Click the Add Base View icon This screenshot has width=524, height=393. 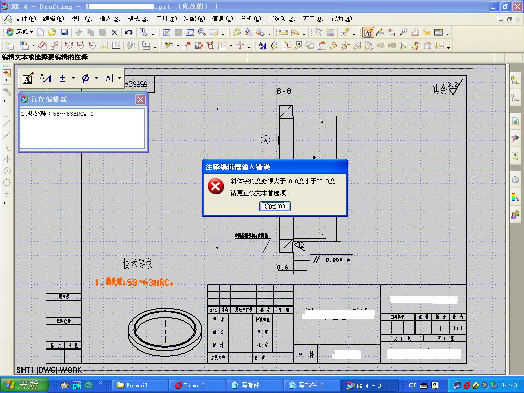tap(25, 46)
